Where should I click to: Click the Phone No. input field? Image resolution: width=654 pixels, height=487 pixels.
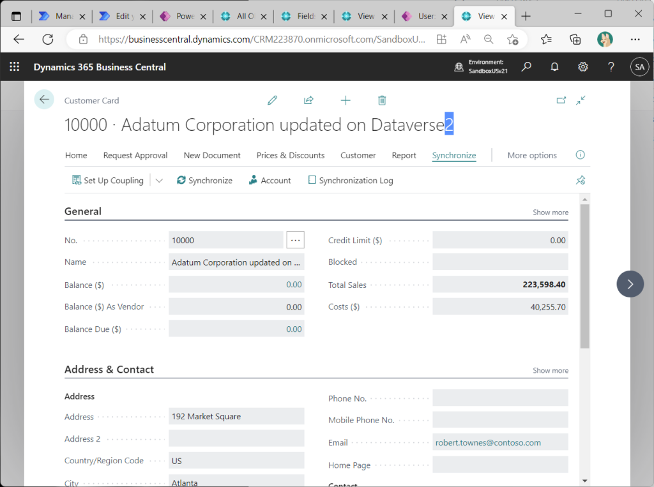[500, 398]
